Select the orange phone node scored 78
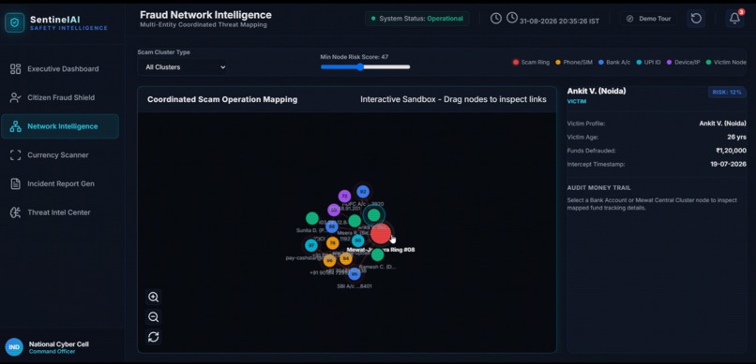This screenshot has height=364, width=756. (332, 243)
